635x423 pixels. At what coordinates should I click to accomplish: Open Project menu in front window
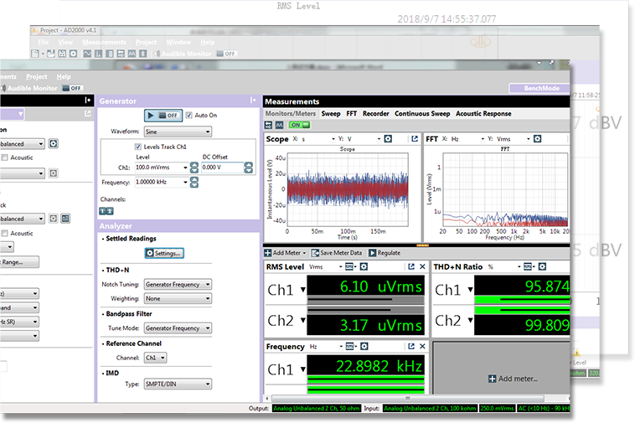[37, 76]
